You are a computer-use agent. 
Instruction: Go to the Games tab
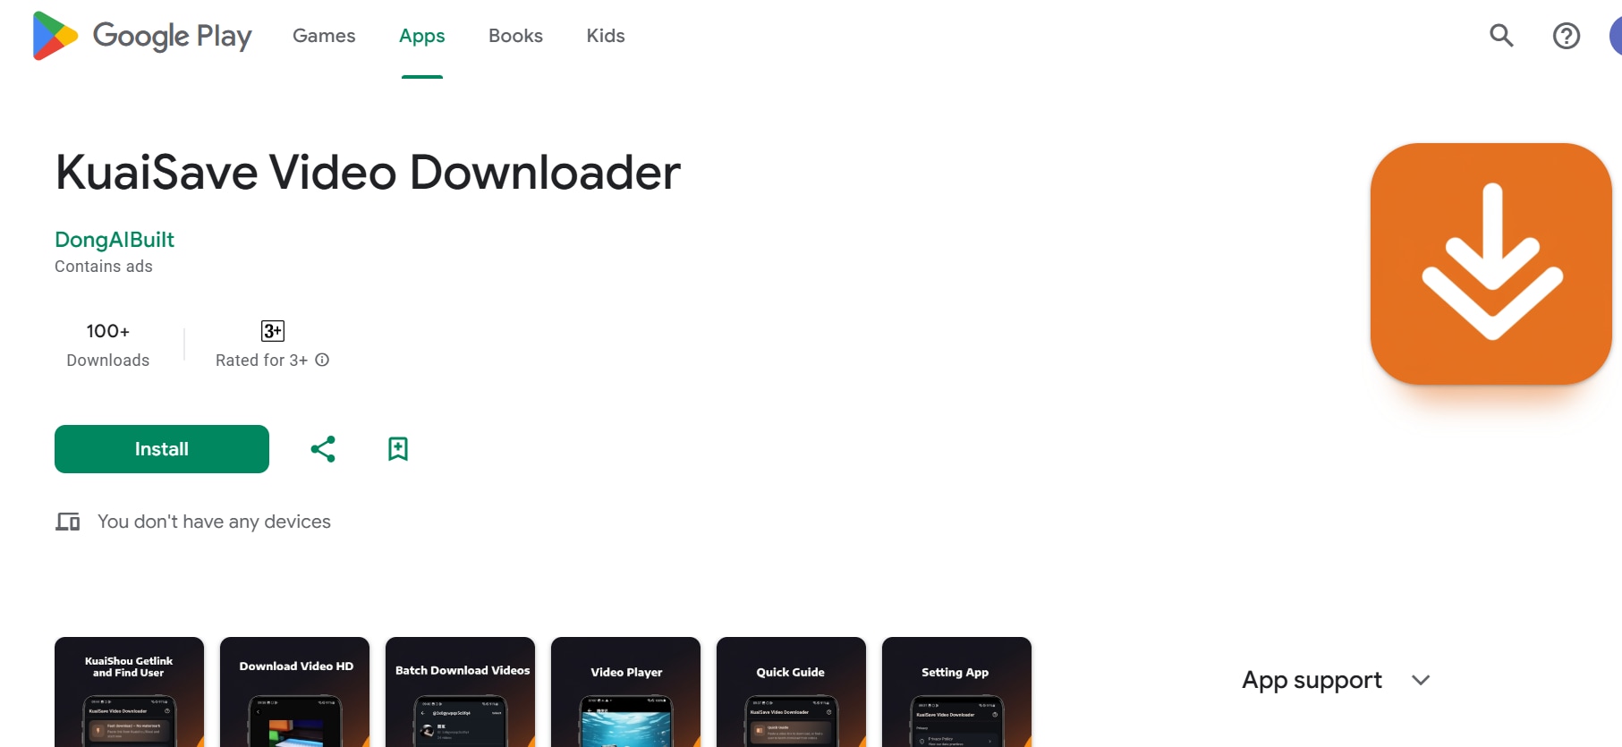click(x=324, y=36)
